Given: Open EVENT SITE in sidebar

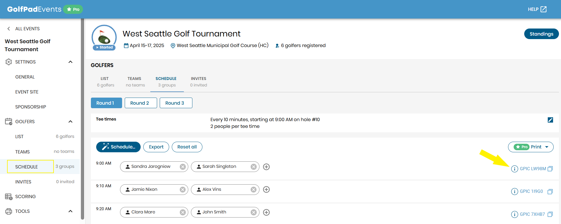Looking at the screenshot, I should 27,92.
